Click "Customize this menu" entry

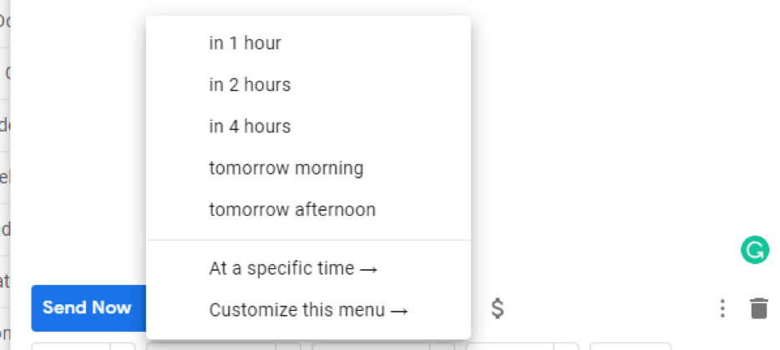coord(308,311)
